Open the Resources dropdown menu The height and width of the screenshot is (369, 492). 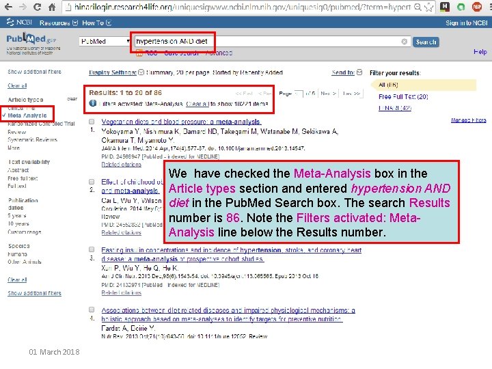coord(58,23)
